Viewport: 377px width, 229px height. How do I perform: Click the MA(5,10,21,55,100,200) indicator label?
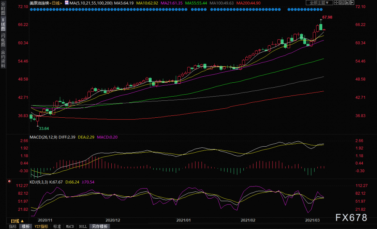point(91,3)
